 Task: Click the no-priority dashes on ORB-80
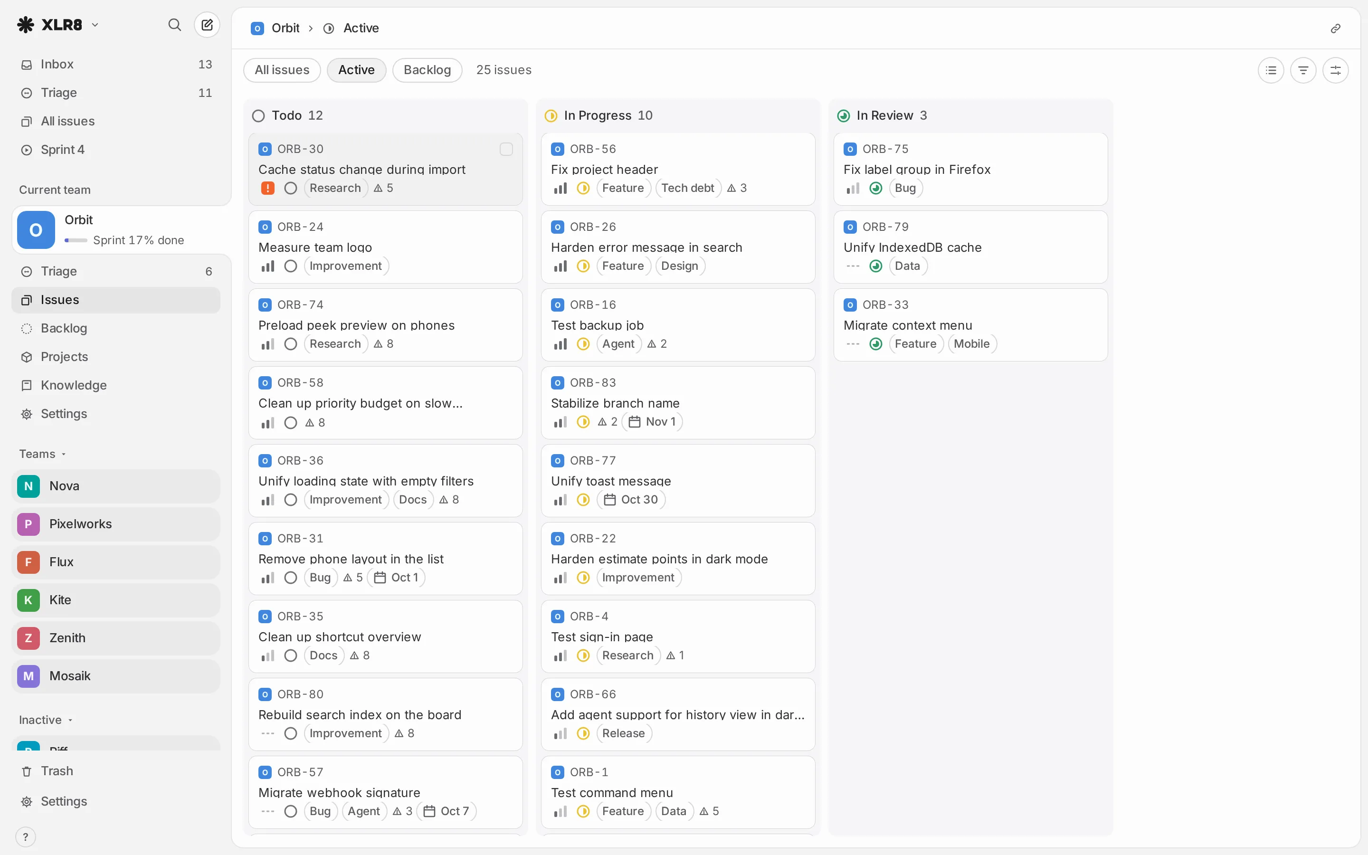coord(268,733)
